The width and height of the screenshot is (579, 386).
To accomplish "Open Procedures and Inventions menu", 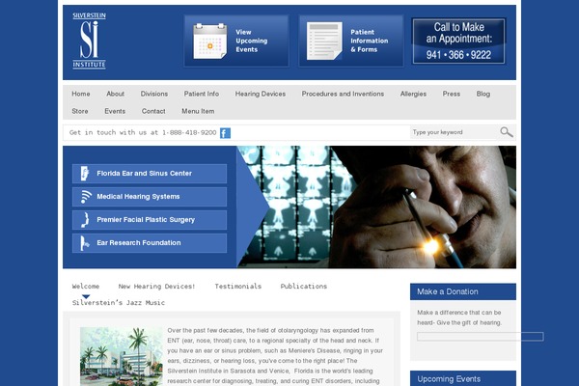I will coord(343,94).
